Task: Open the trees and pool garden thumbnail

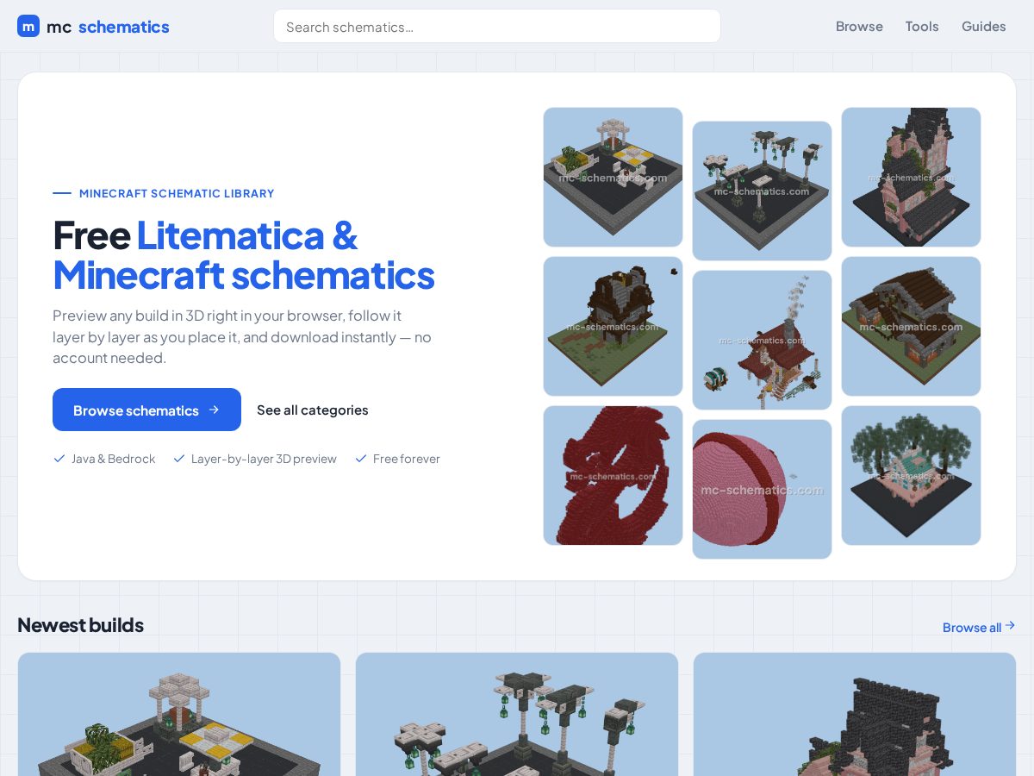Action: (x=911, y=475)
